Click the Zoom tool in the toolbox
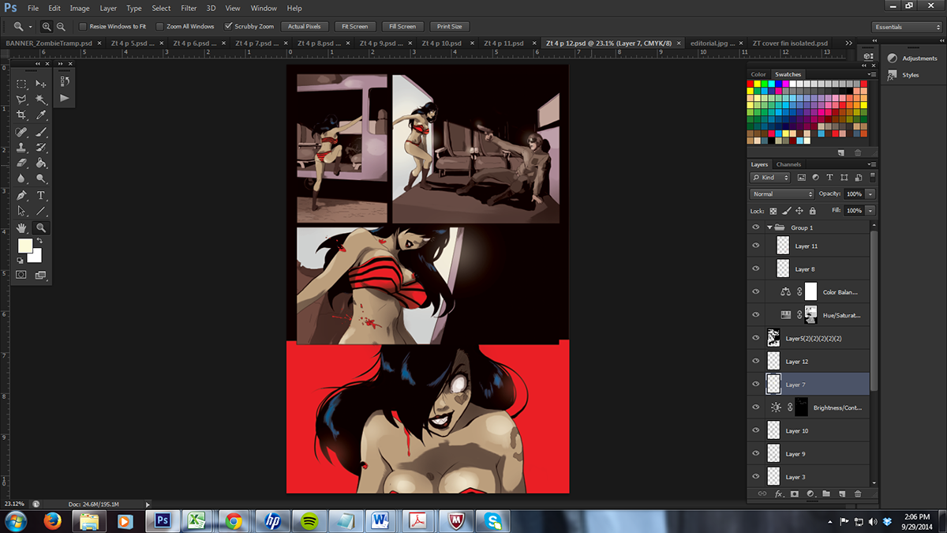Image resolution: width=947 pixels, height=533 pixels. [41, 227]
